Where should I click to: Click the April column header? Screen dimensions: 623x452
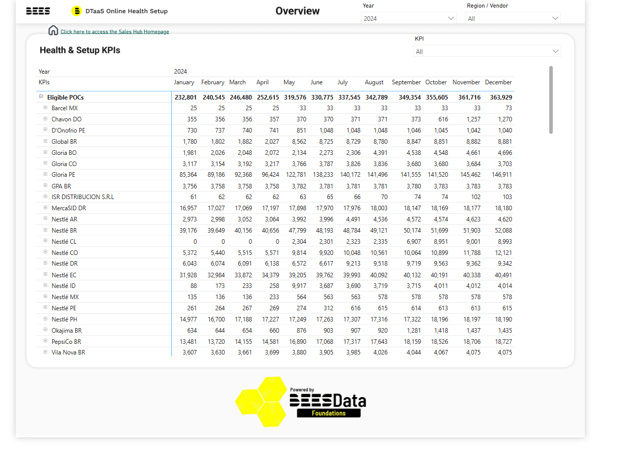click(x=262, y=82)
